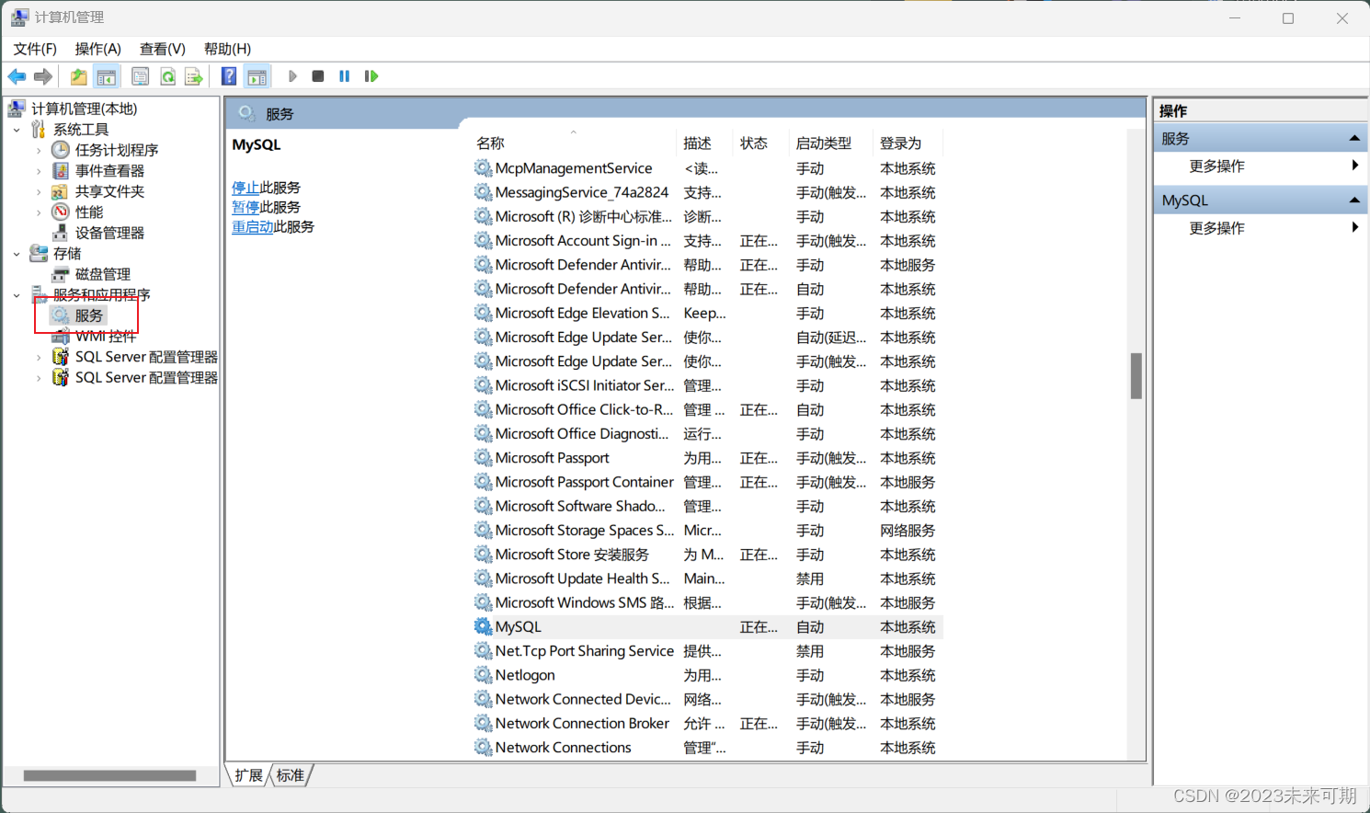The height and width of the screenshot is (813, 1370).
Task: Select 事件查看器 icon in tree
Action: pyautogui.click(x=61, y=170)
